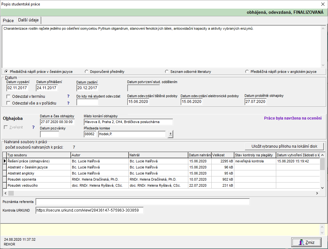Select the row marker arrow for Řešení práce
Viewport: 328px width, 249px height.
tap(4, 161)
